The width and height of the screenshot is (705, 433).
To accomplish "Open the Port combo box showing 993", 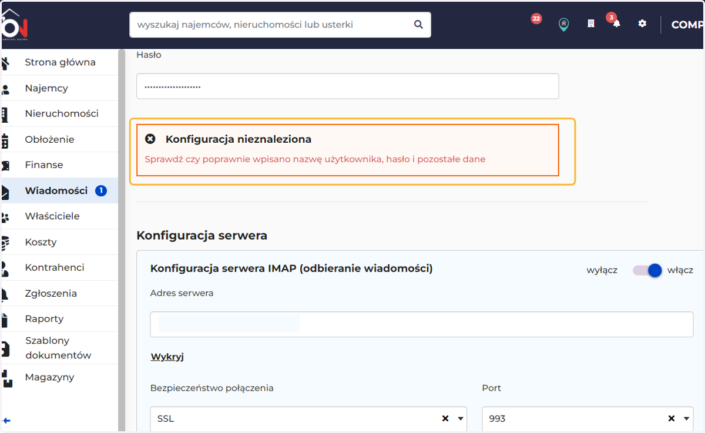I will (x=587, y=419).
